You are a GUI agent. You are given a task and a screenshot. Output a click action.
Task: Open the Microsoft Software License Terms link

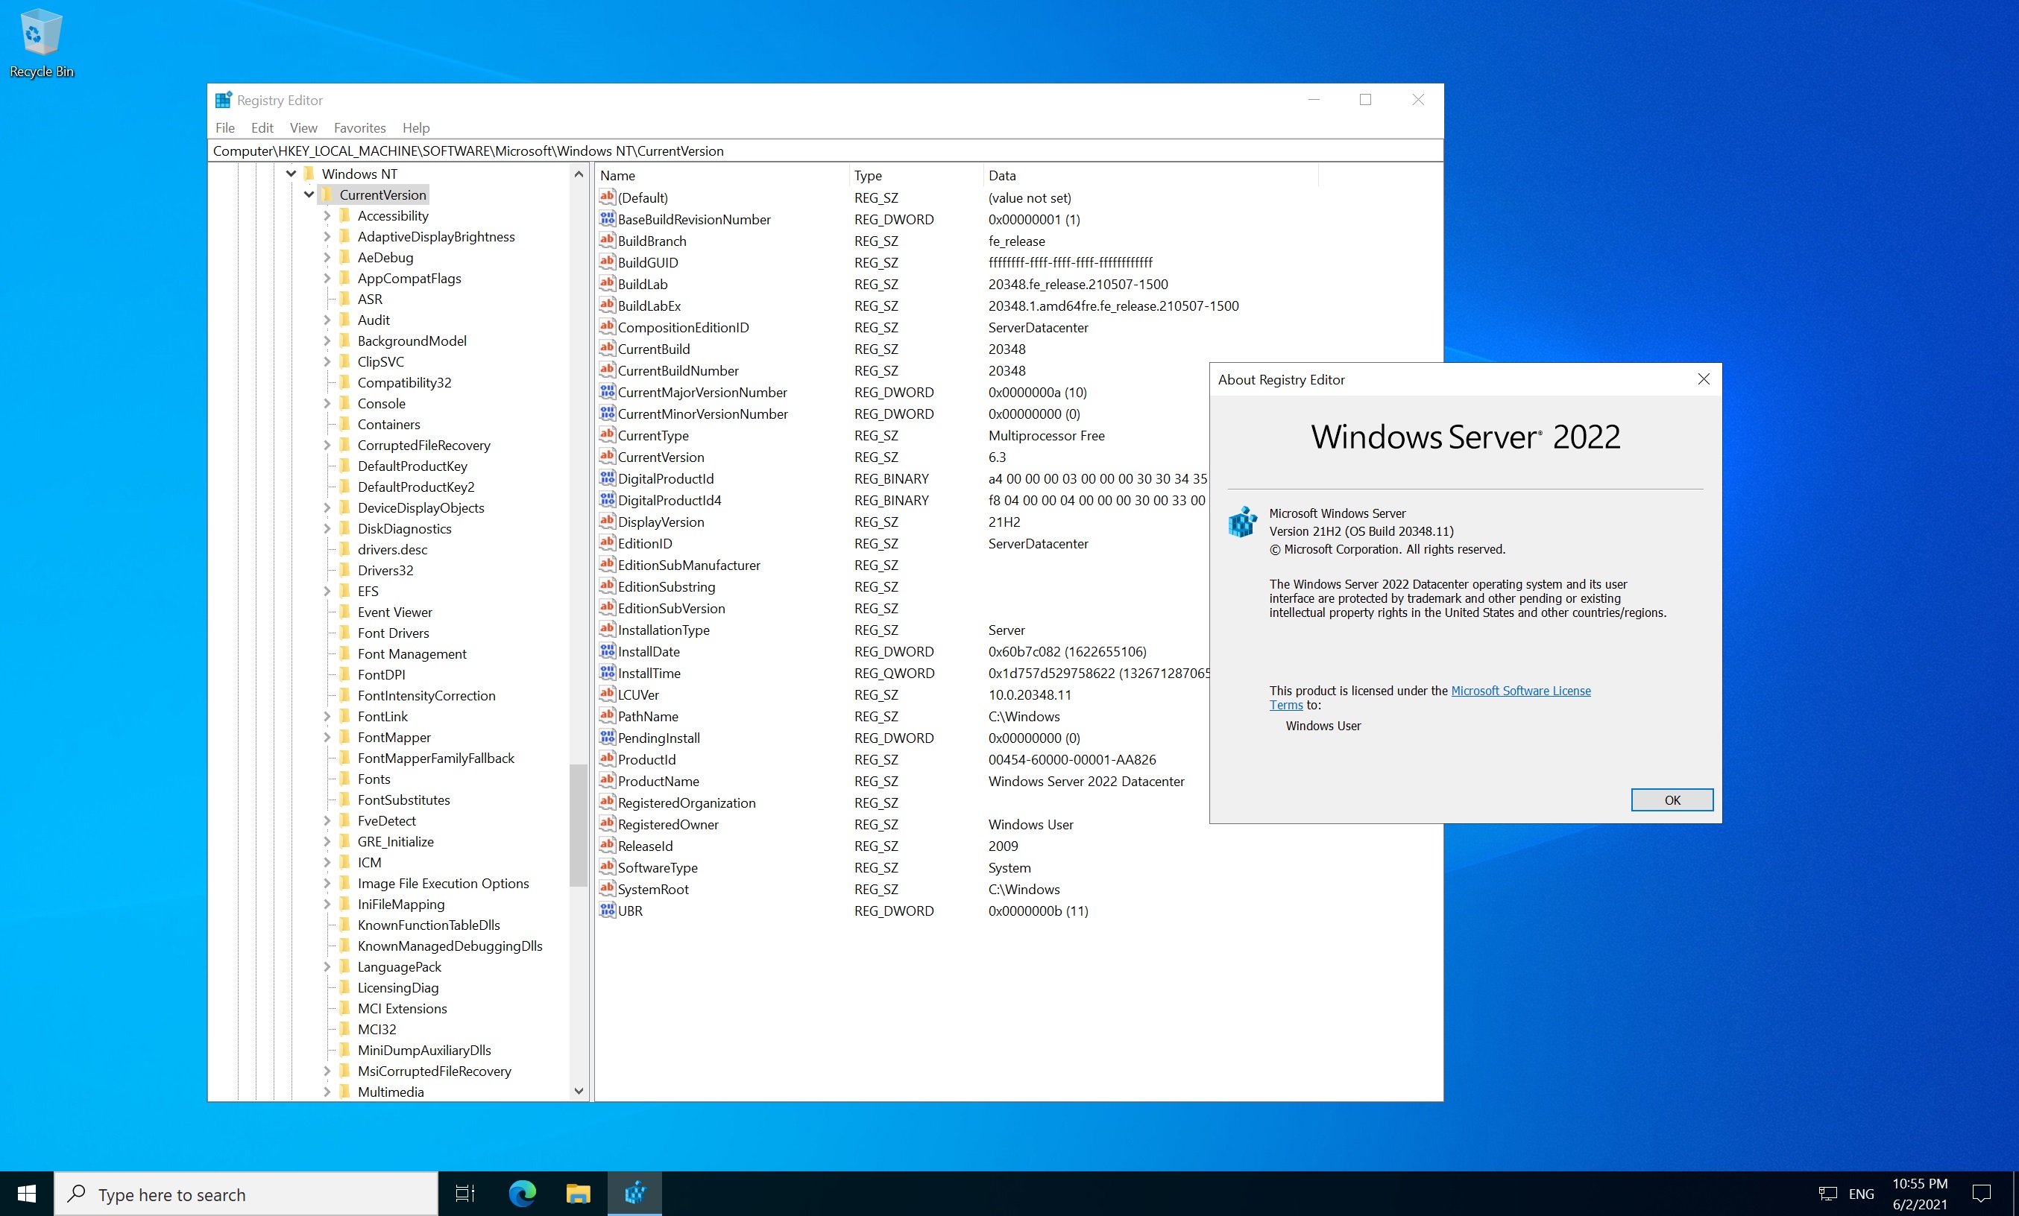click(x=1520, y=690)
